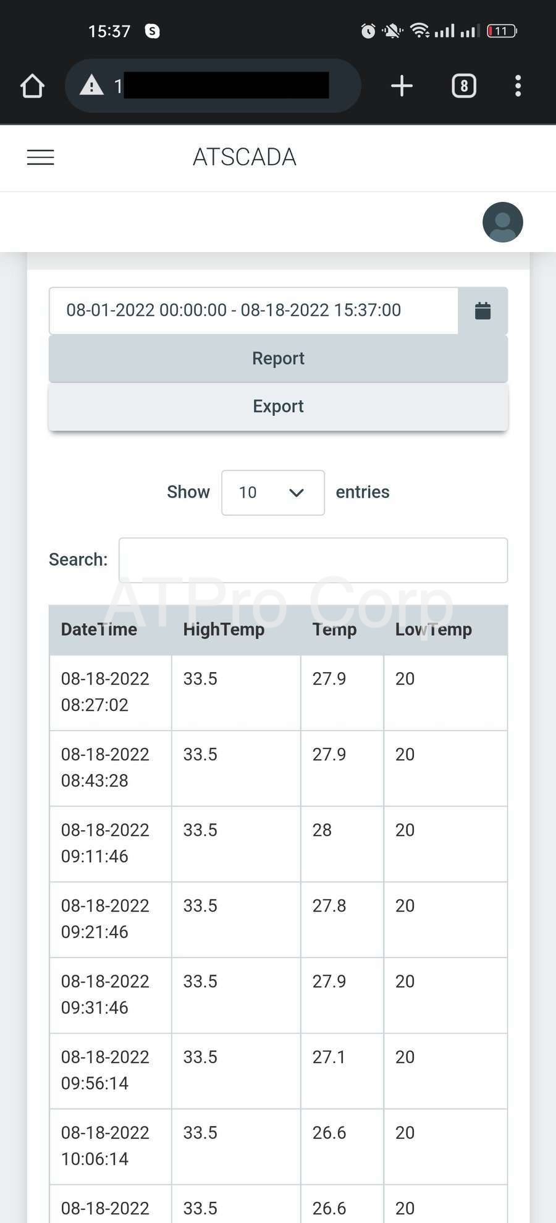The image size is (556, 1223).
Task: Tap the alarm icon in status bar
Action: pyautogui.click(x=368, y=30)
